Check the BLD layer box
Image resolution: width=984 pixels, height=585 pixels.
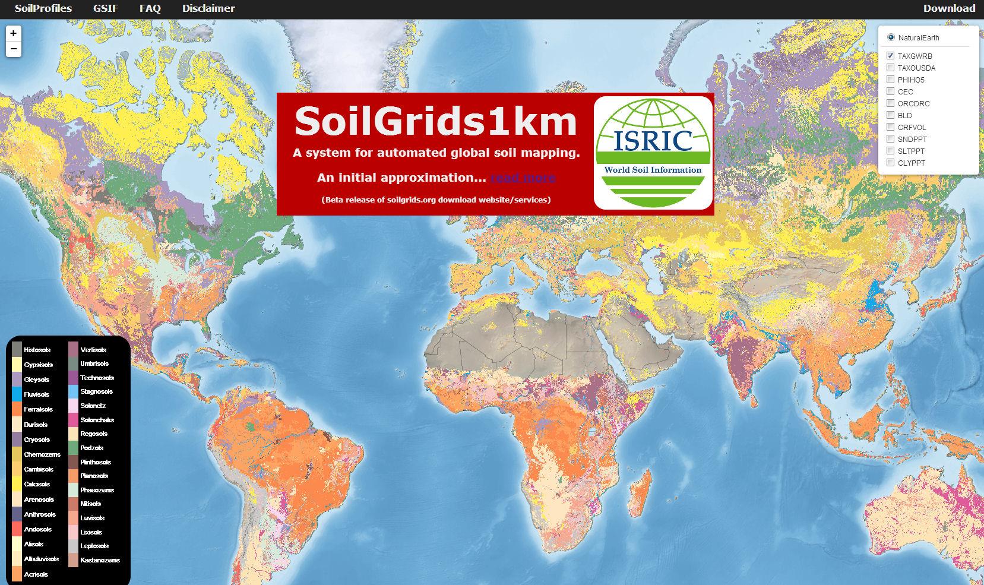tap(891, 115)
